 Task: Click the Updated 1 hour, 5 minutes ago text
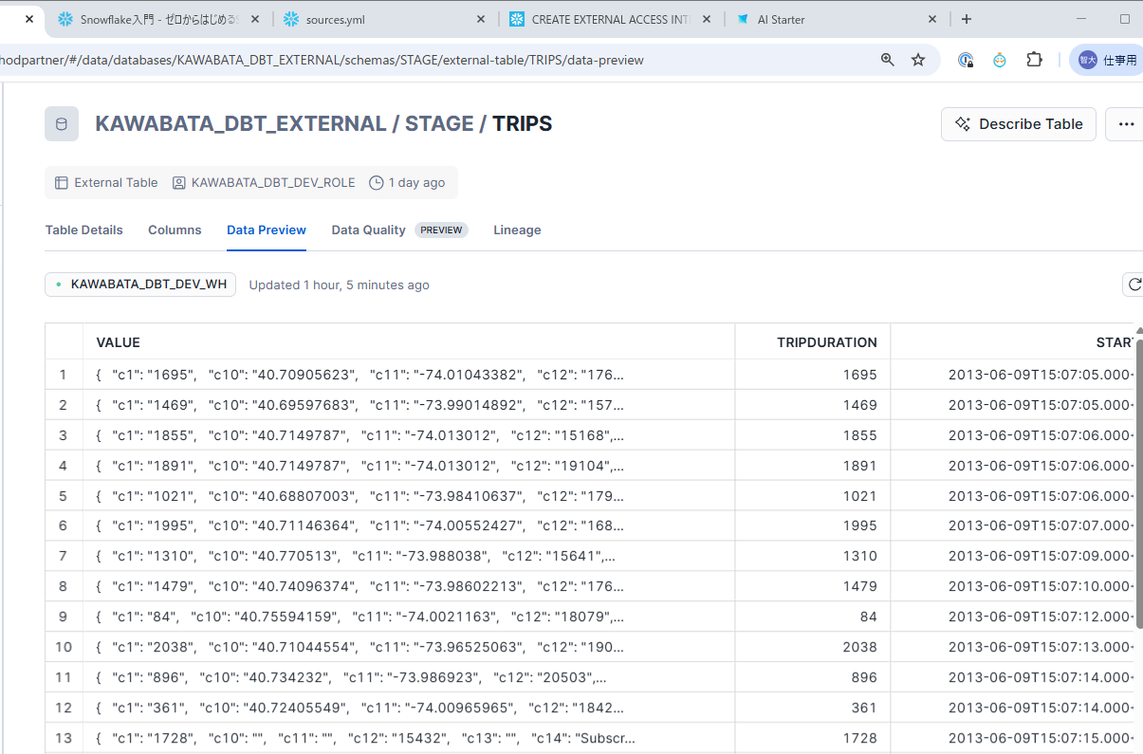click(x=339, y=285)
